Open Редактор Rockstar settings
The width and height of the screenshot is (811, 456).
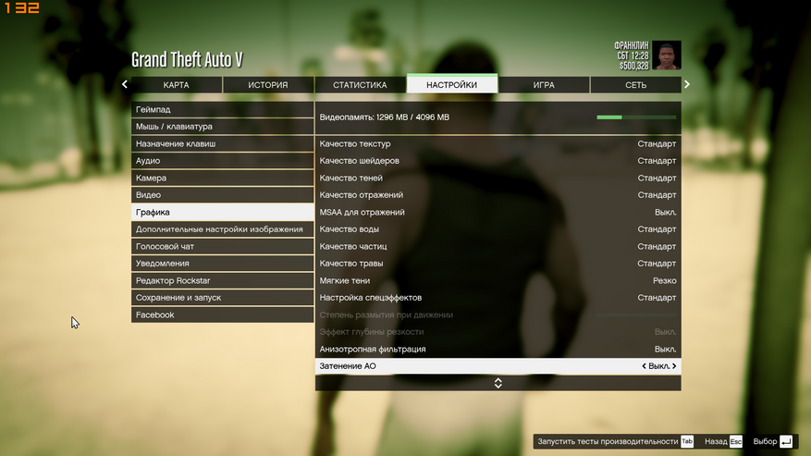click(x=223, y=280)
